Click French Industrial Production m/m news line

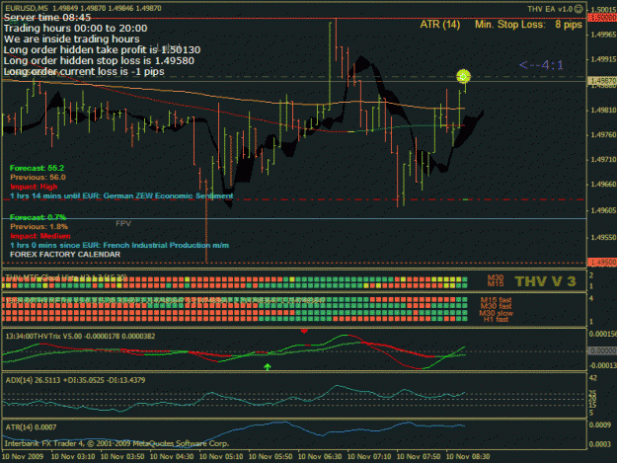click(119, 245)
